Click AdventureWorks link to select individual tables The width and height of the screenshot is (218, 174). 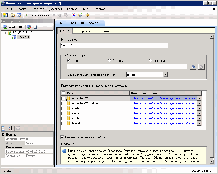164,98
